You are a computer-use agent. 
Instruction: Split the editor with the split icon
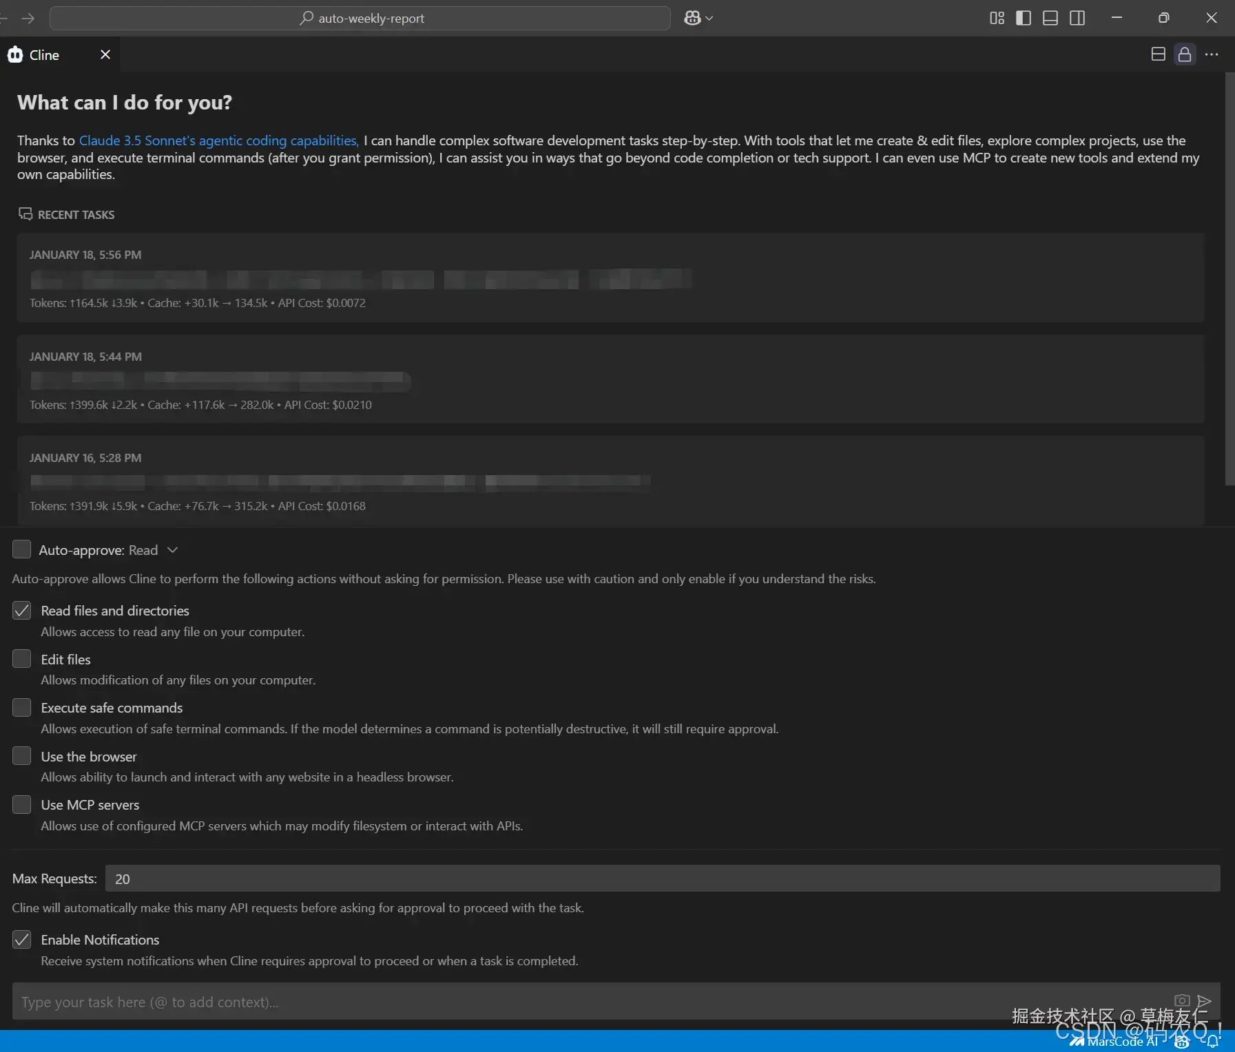pos(1159,54)
